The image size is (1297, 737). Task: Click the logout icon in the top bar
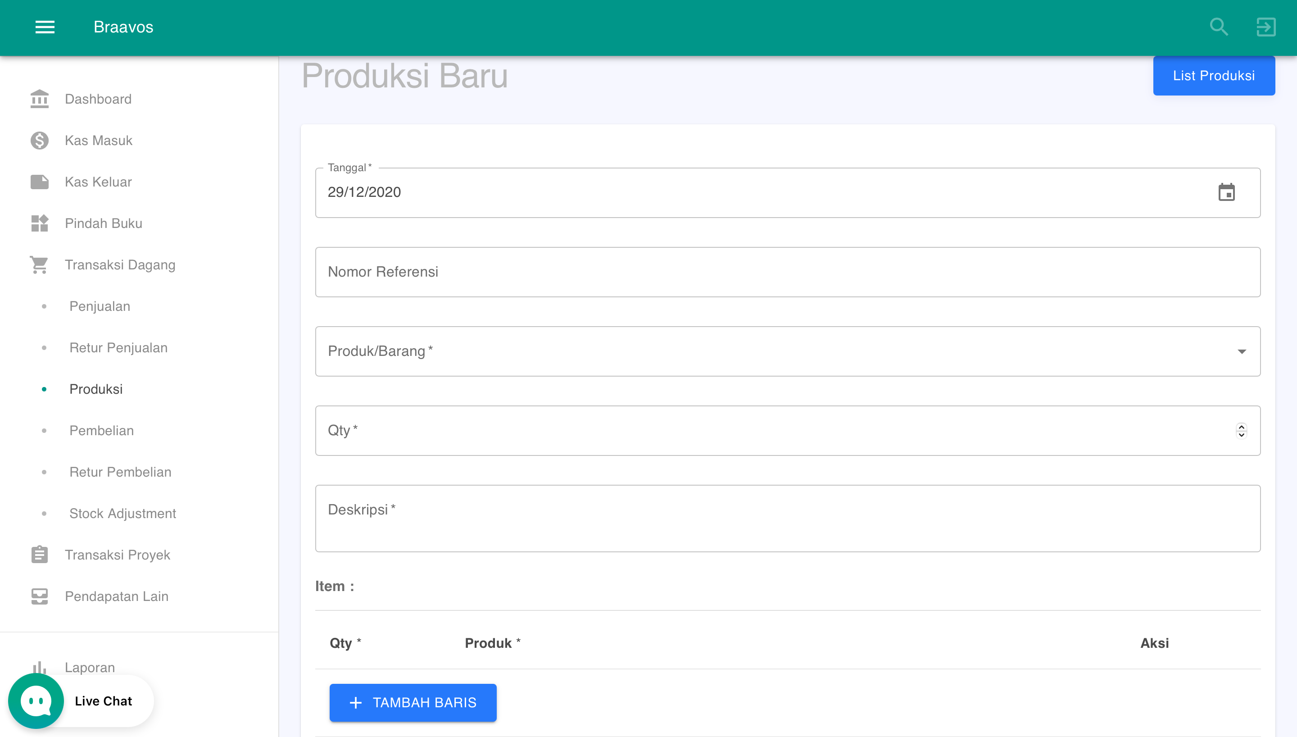click(1265, 27)
